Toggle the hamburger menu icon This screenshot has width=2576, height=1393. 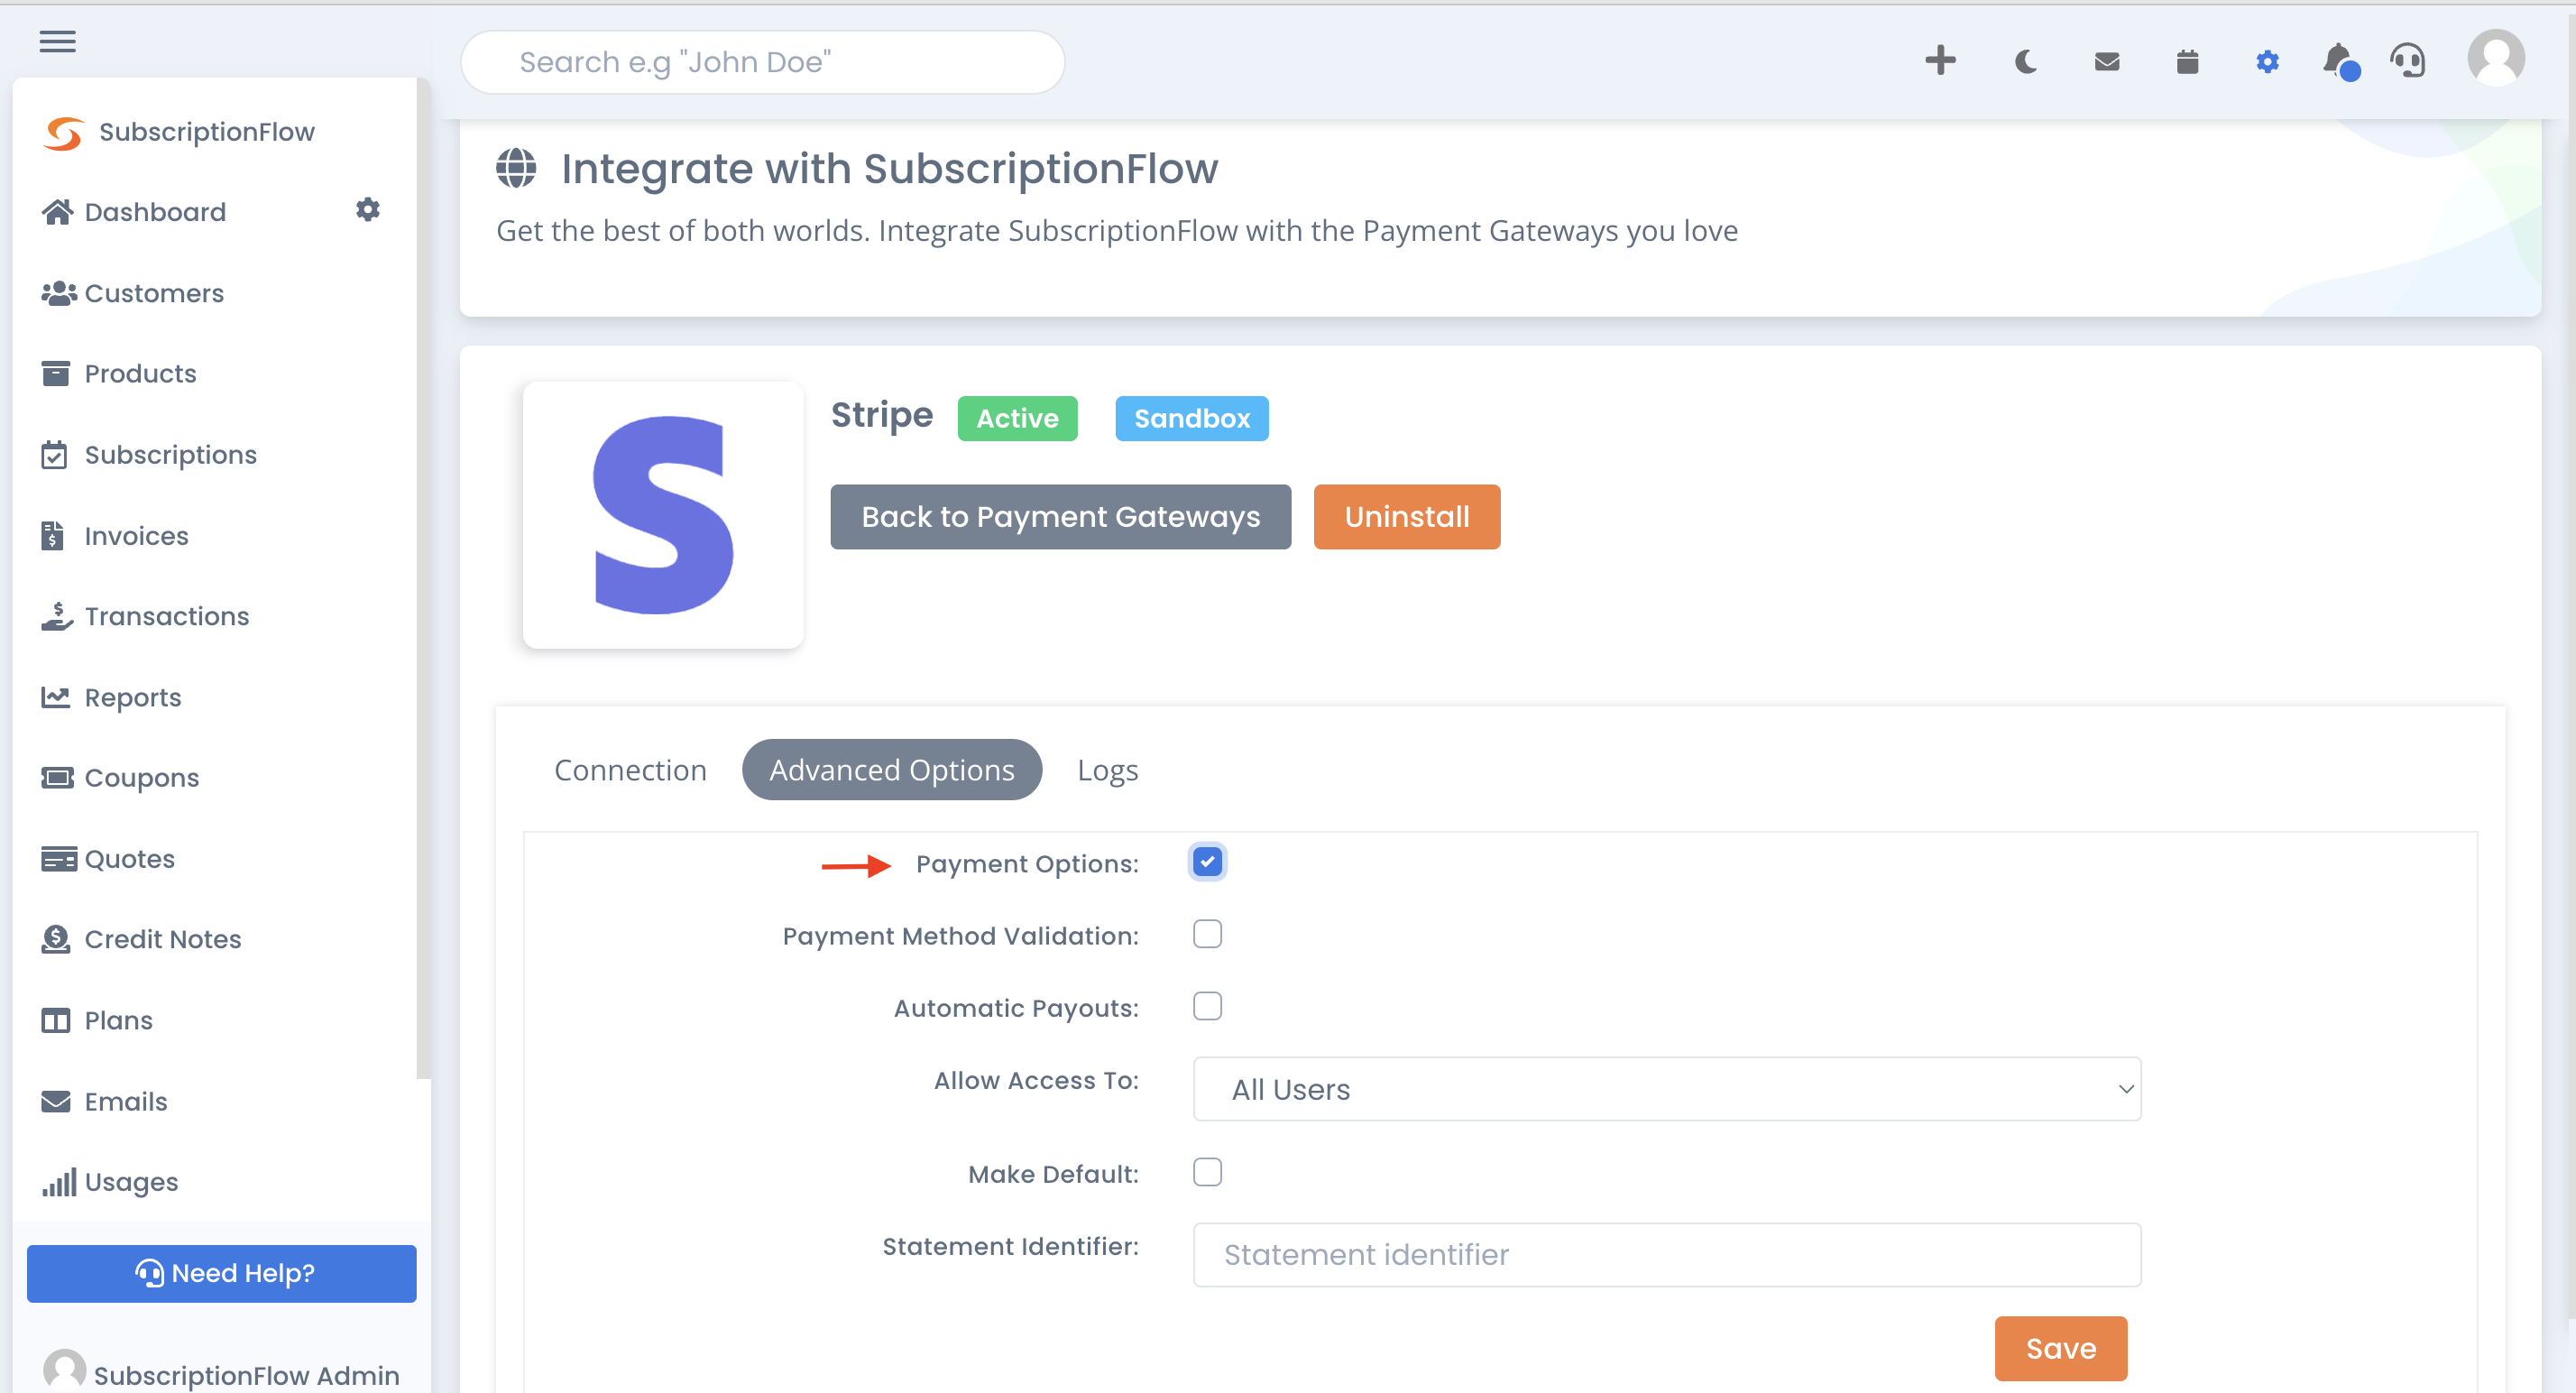57,41
